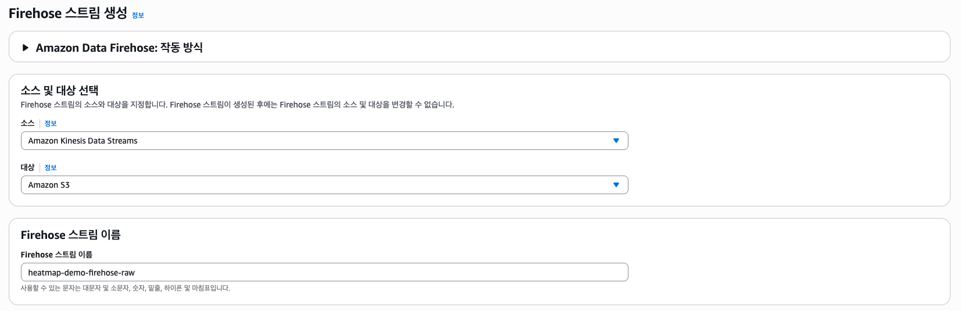961x311 pixels.
Task: Click the 소스 field label
Action: pos(27,123)
